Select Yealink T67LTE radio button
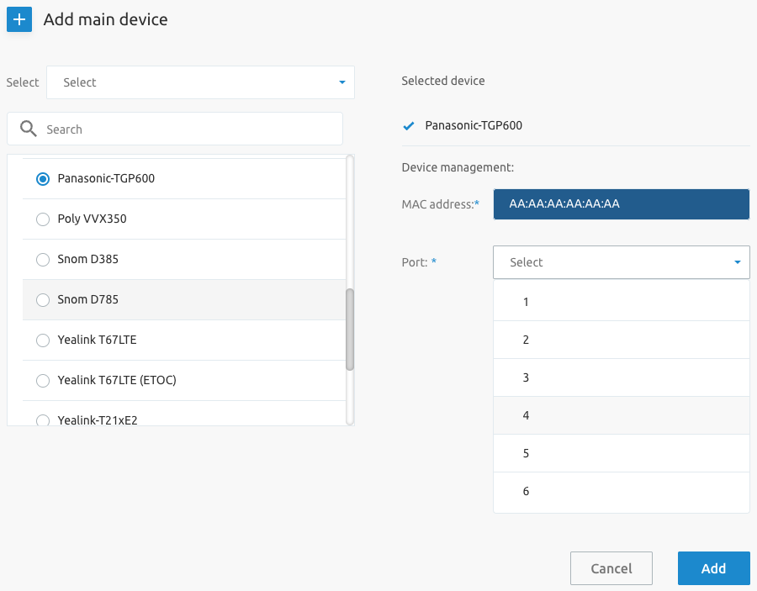 point(43,340)
